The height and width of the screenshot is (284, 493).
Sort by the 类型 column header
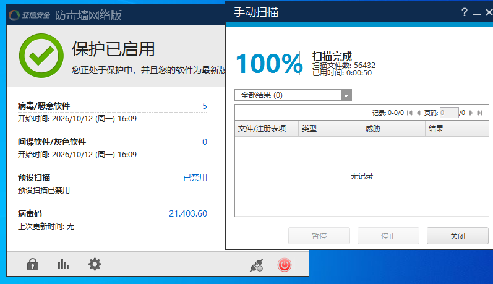coord(330,128)
